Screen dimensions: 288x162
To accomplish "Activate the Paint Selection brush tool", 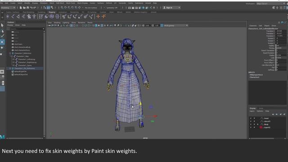I will point(2,36).
